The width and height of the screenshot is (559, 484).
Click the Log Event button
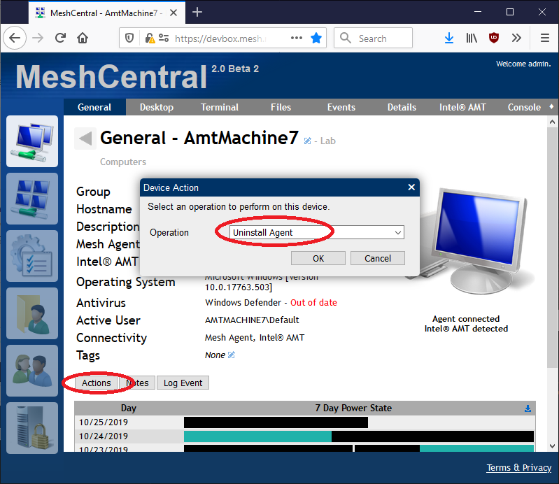click(183, 383)
